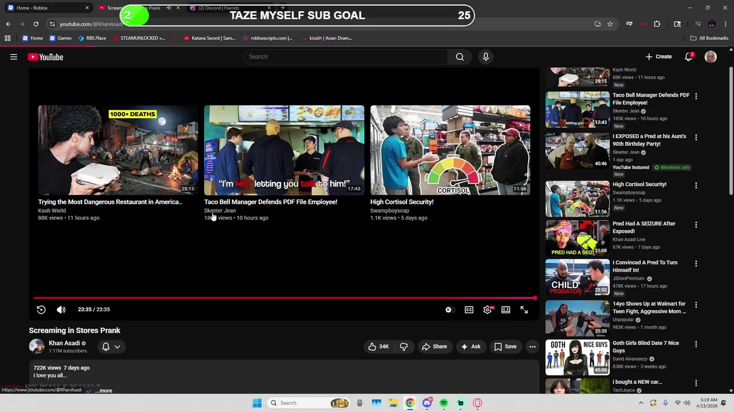
Task: Focus the YouTube search box
Action: (345, 57)
